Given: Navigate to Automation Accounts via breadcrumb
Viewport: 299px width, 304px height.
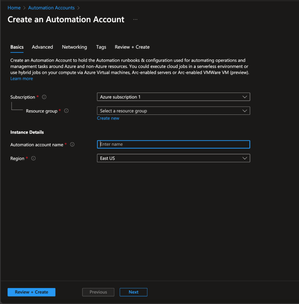Looking at the screenshot, I should (x=51, y=7).
